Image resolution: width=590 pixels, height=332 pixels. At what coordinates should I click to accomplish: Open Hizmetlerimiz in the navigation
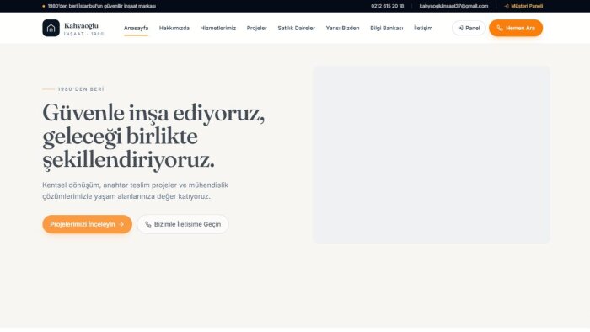[x=217, y=28]
